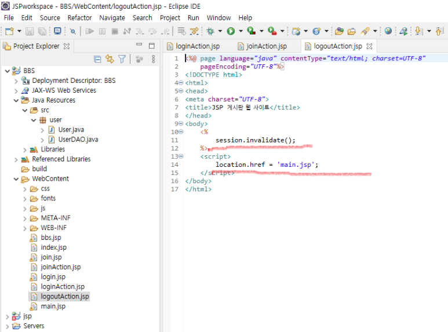Select main.jsp in Project Explorer
Viewport: 448px width, 332px height.
tap(53, 307)
